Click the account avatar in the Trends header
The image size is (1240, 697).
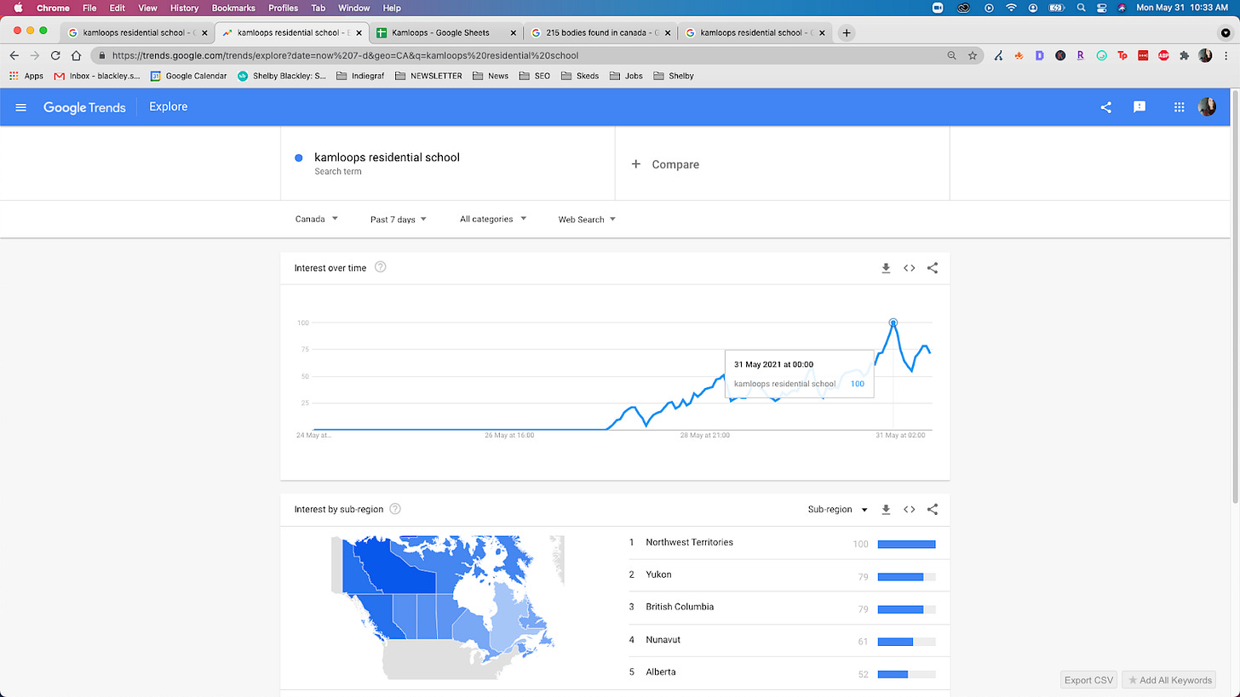(1207, 107)
